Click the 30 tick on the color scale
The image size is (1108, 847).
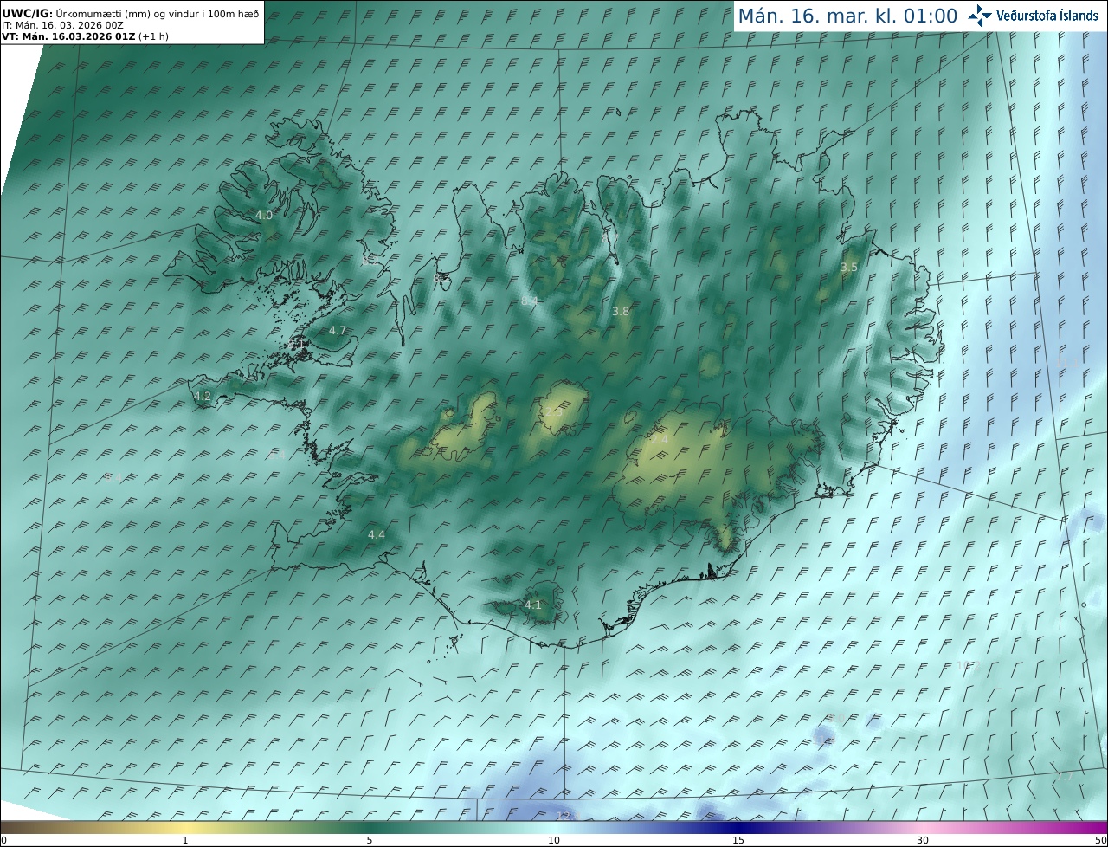coord(923,840)
